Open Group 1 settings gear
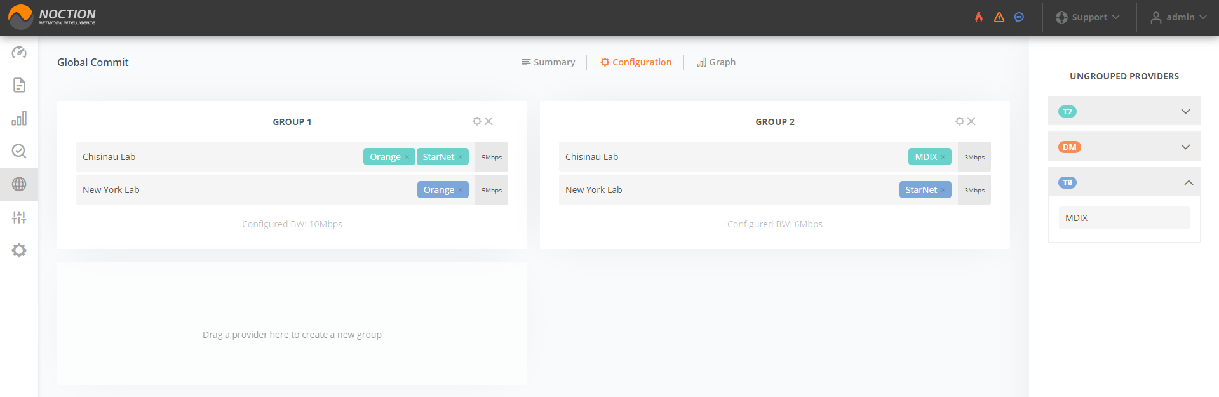 477,121
